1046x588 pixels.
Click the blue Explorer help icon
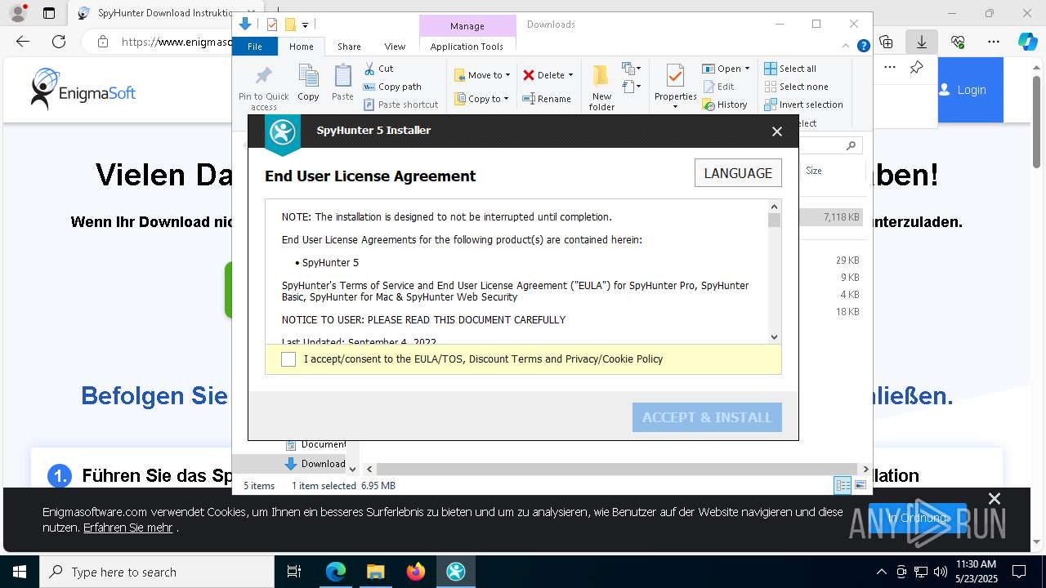(863, 47)
